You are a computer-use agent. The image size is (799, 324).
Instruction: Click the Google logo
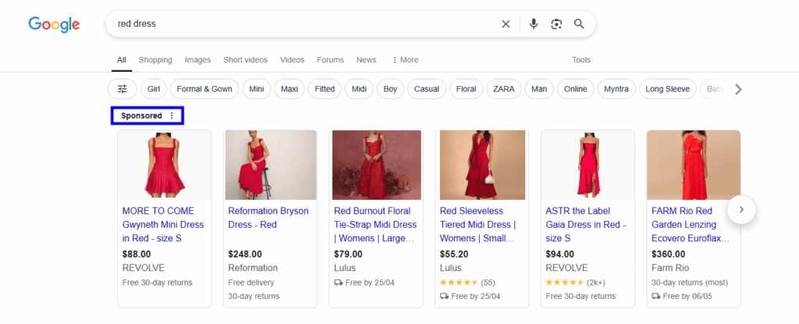click(x=54, y=24)
